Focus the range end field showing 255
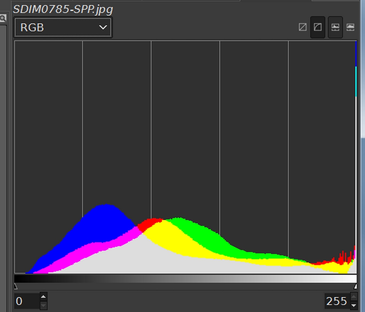365x312 pixels. click(x=336, y=301)
